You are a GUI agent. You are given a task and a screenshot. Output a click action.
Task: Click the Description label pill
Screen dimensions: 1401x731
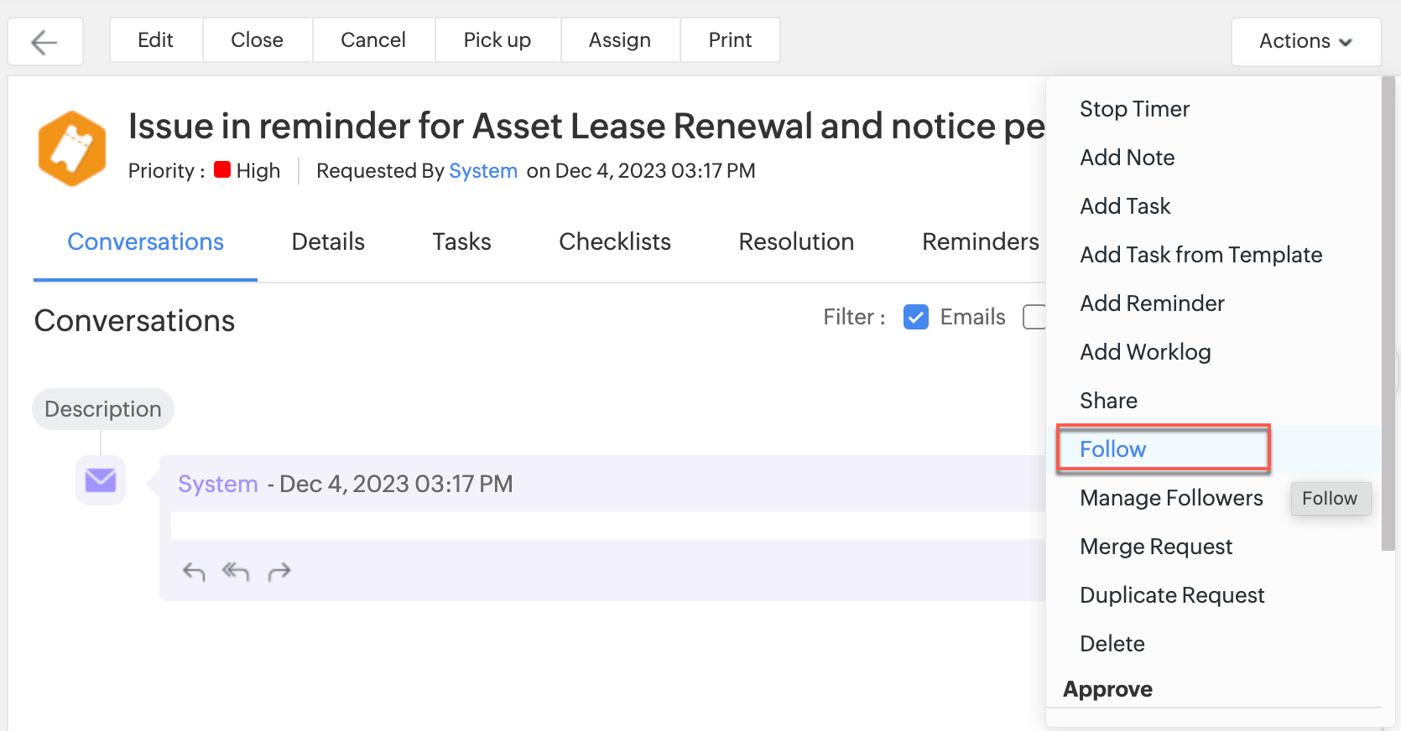tap(103, 409)
